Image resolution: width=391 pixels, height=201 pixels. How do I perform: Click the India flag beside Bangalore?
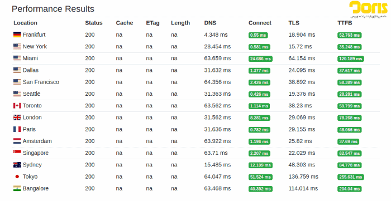(17, 188)
